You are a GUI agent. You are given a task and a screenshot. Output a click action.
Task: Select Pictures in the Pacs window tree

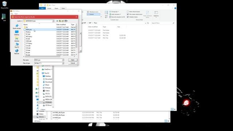point(47,88)
